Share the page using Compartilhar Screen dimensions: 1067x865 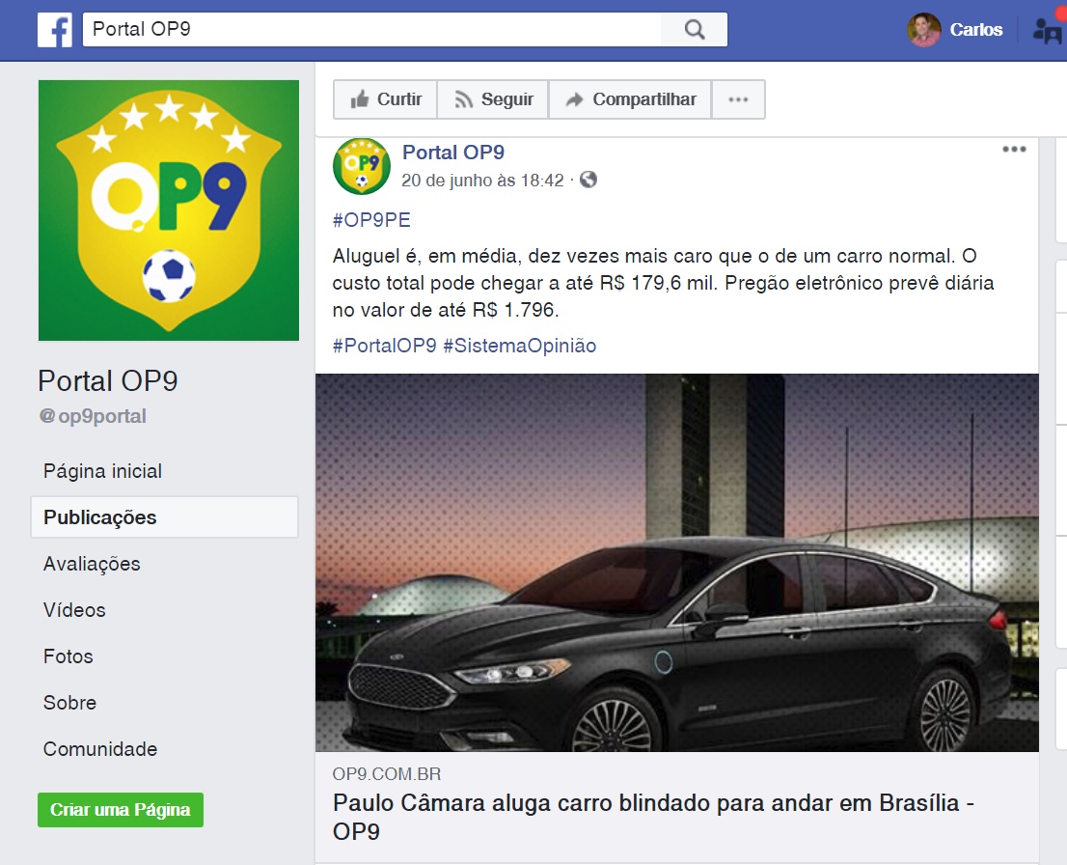[x=631, y=99]
